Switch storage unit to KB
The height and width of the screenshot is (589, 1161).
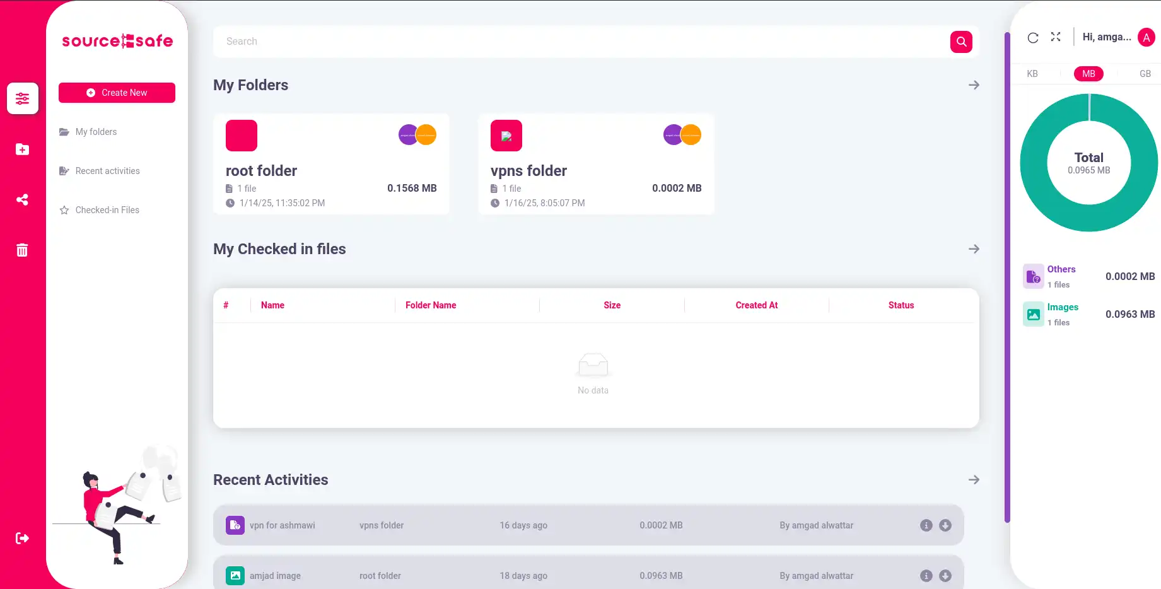coord(1032,74)
